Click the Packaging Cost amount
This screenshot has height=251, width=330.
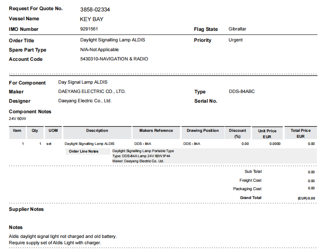coord(311,188)
